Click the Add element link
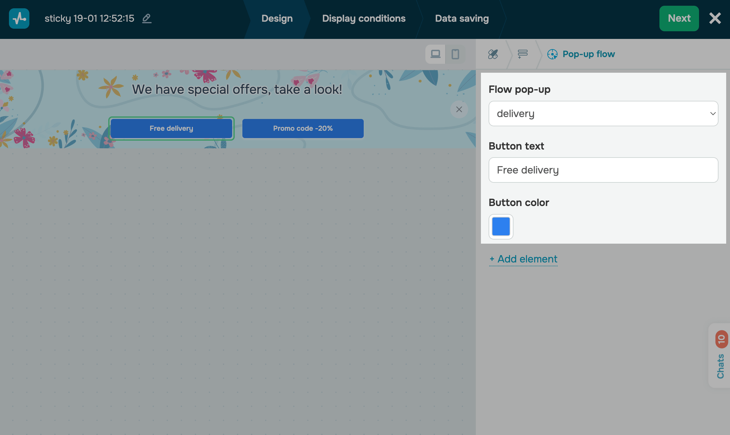 [523, 259]
